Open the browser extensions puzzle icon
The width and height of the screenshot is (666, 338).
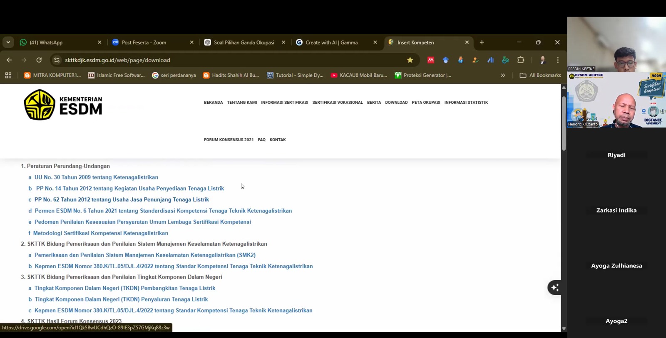pyautogui.click(x=520, y=60)
